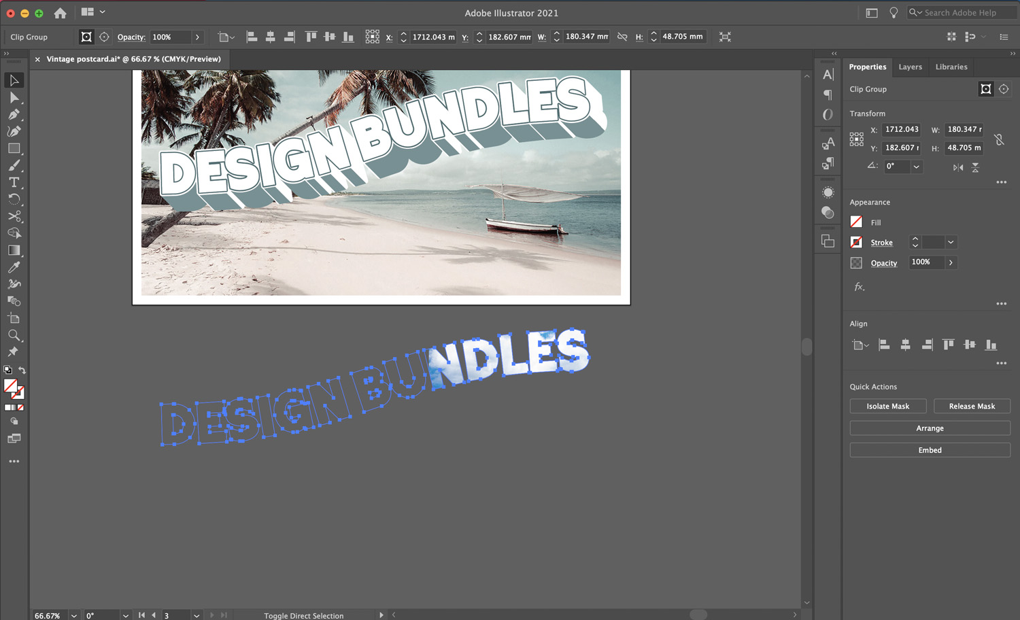
Task: Reset to default fill and stroke
Action: tap(7, 371)
